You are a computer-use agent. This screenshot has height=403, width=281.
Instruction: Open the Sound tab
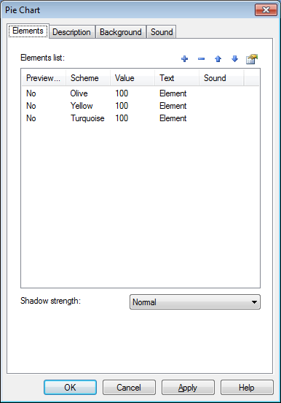[x=162, y=32]
